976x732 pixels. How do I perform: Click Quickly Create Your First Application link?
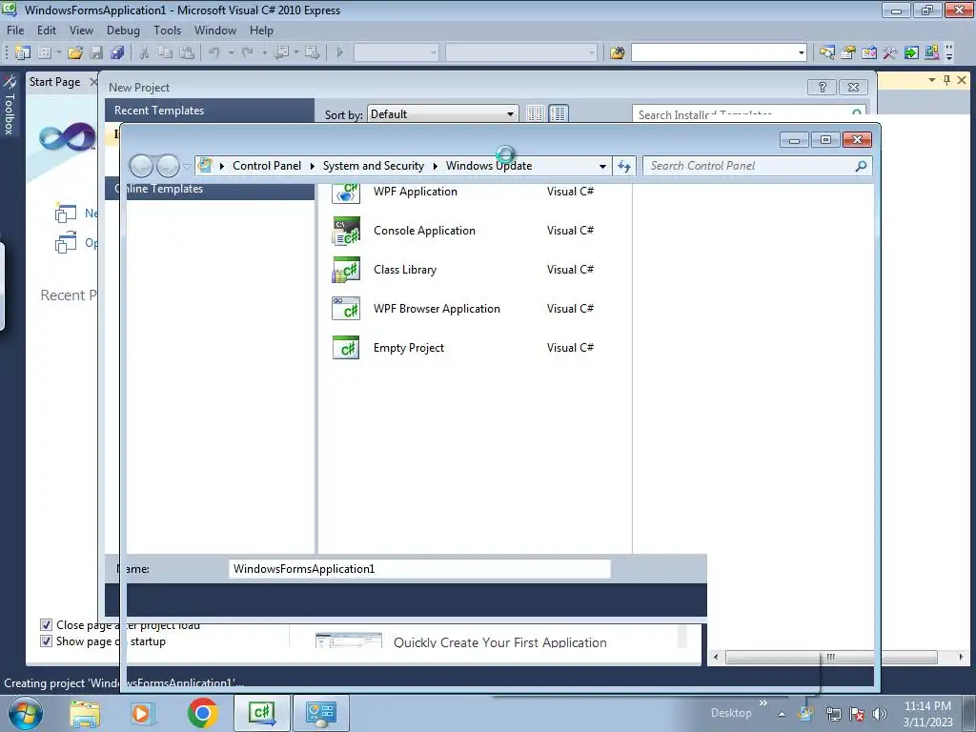(x=499, y=642)
